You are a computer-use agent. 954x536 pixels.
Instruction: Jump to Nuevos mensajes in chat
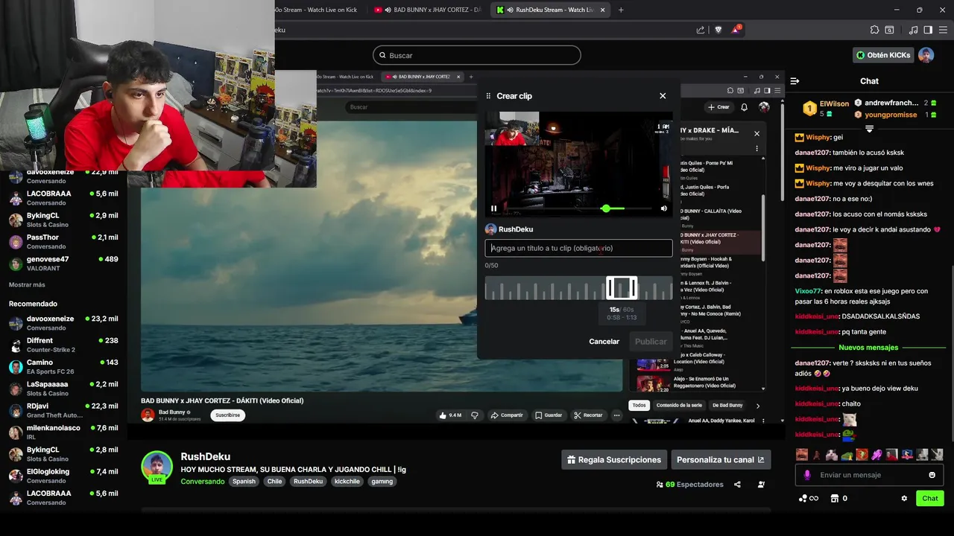(x=868, y=348)
